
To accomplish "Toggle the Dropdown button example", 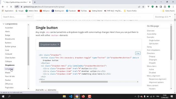I will pos(50,45).
